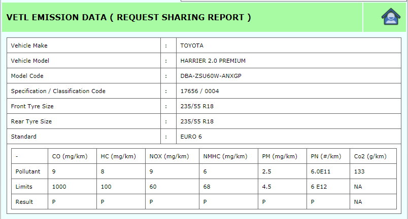408x219 pixels.
Task: Click the Result row label
Action: [24, 202]
